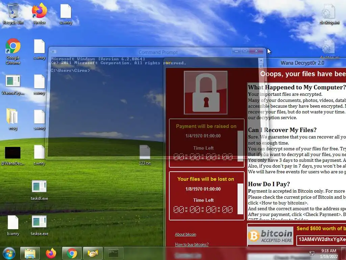
Task: Click the bitcoin address field in Wana Decryptor
Action: pos(321,240)
